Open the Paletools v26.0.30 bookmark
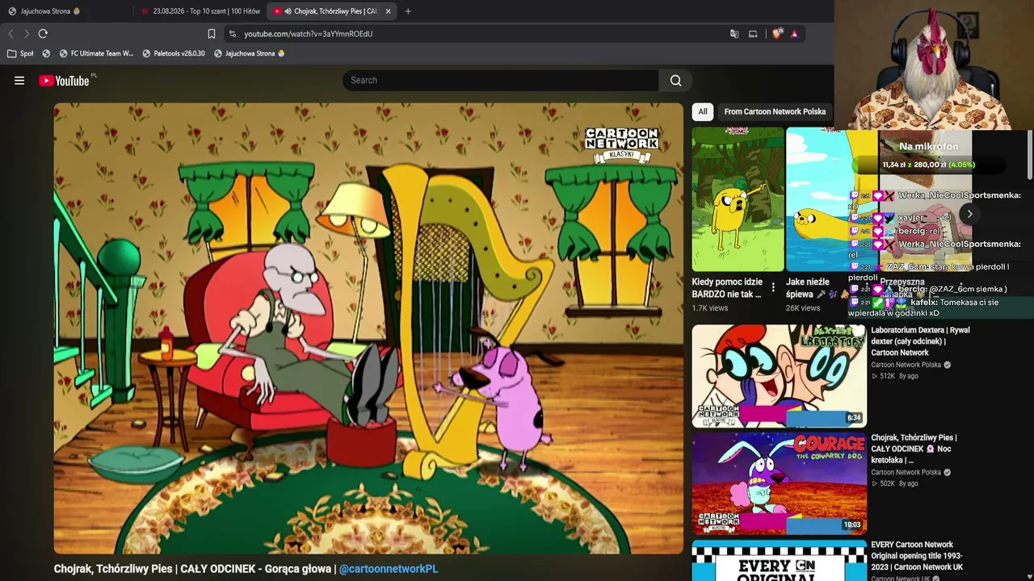The image size is (1034, 581). pos(174,53)
